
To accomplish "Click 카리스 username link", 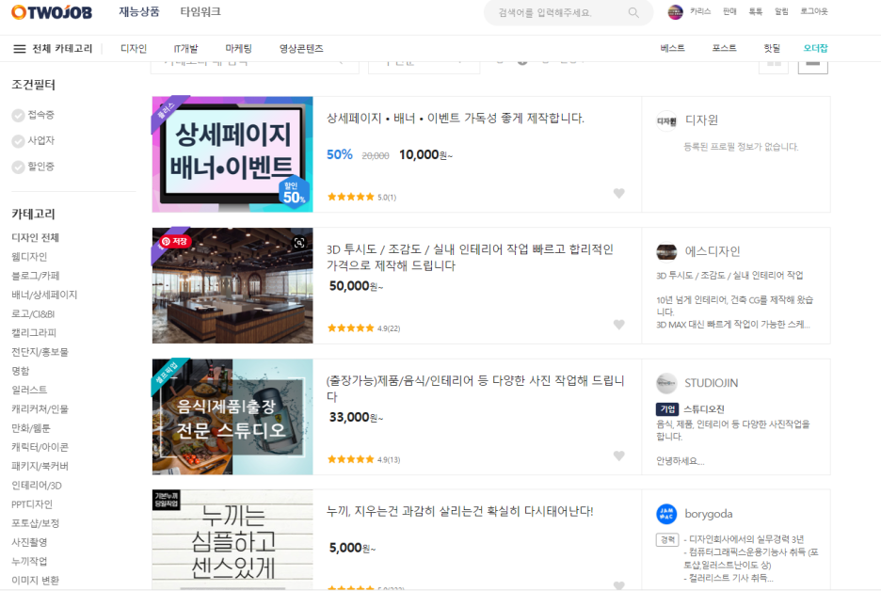I will tap(700, 11).
